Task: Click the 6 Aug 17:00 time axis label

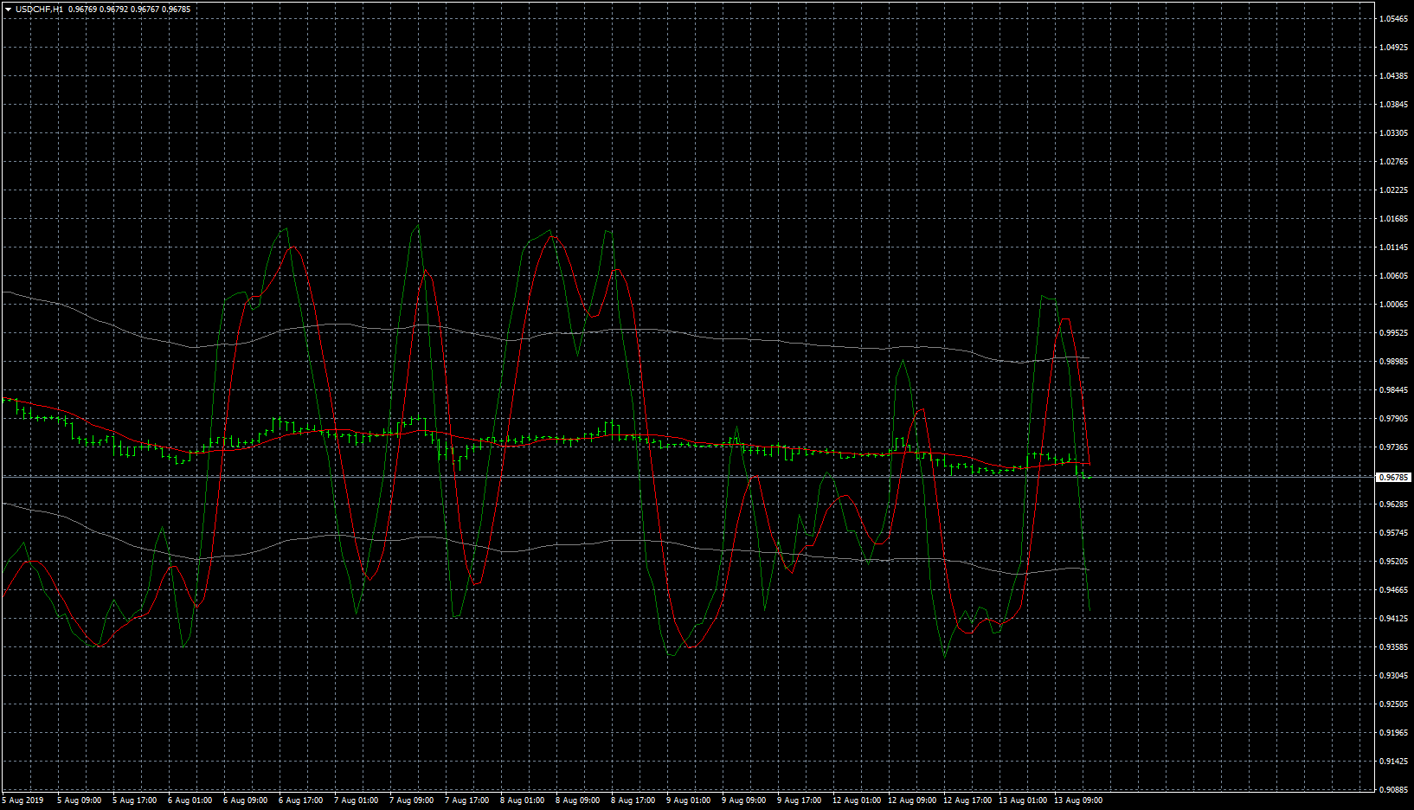Action: coord(300,800)
